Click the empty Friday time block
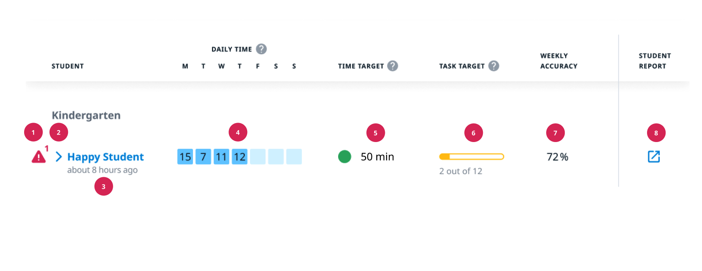 [258, 157]
